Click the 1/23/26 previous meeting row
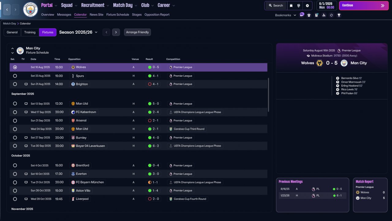 point(312,196)
